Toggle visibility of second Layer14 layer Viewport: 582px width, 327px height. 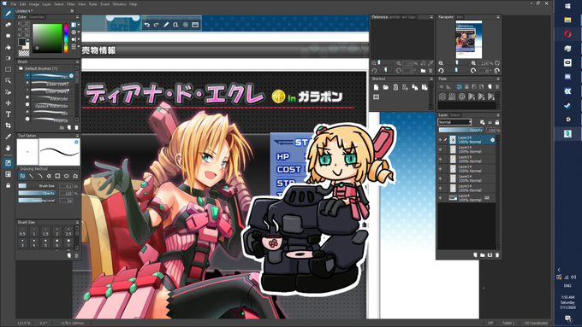point(440,149)
